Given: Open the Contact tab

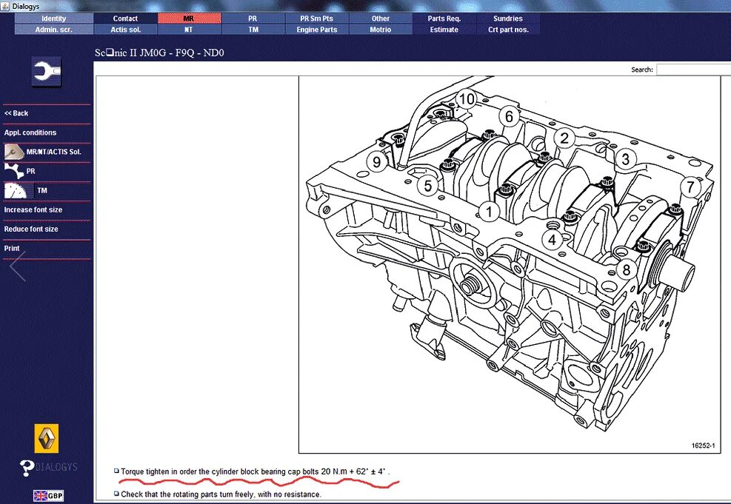Looking at the screenshot, I should click(125, 19).
